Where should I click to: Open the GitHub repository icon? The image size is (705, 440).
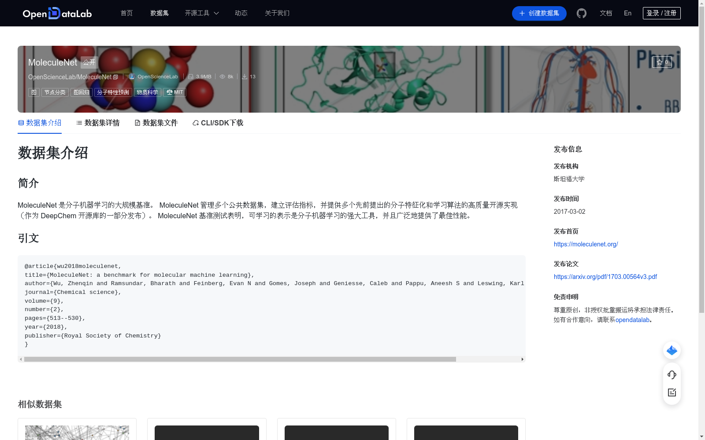coord(582,13)
